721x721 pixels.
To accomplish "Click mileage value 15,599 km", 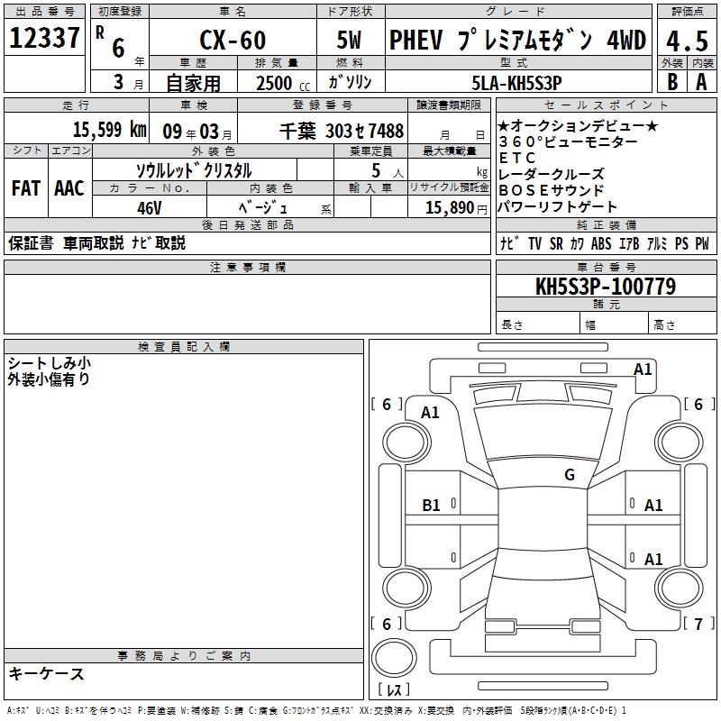I will pyautogui.click(x=109, y=130).
